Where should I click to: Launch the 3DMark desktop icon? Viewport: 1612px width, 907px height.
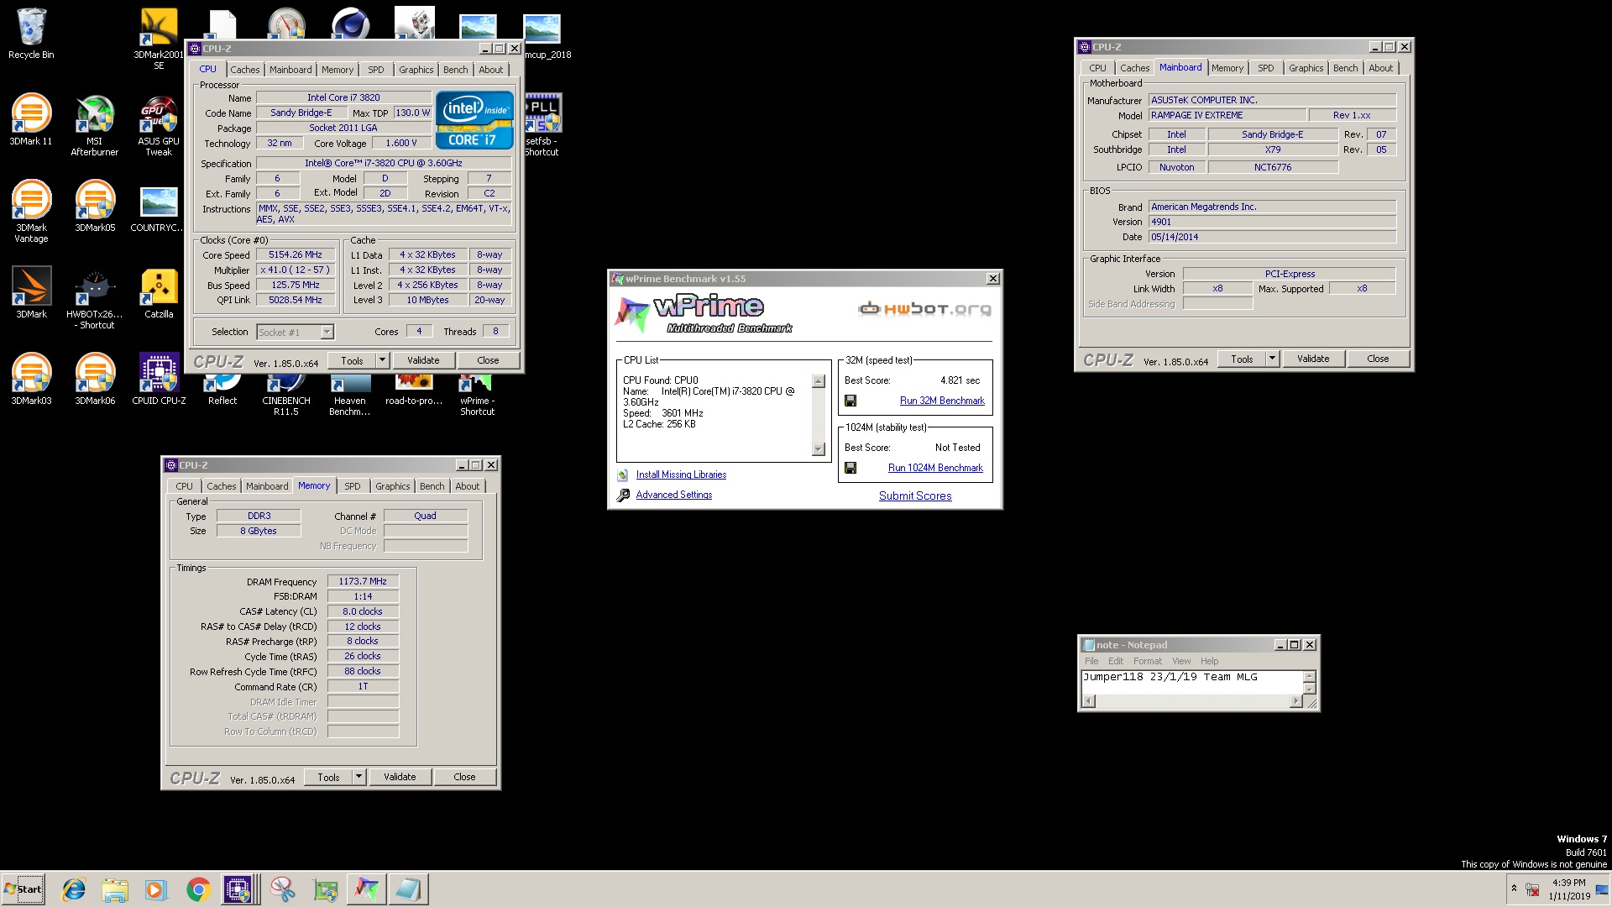(31, 292)
